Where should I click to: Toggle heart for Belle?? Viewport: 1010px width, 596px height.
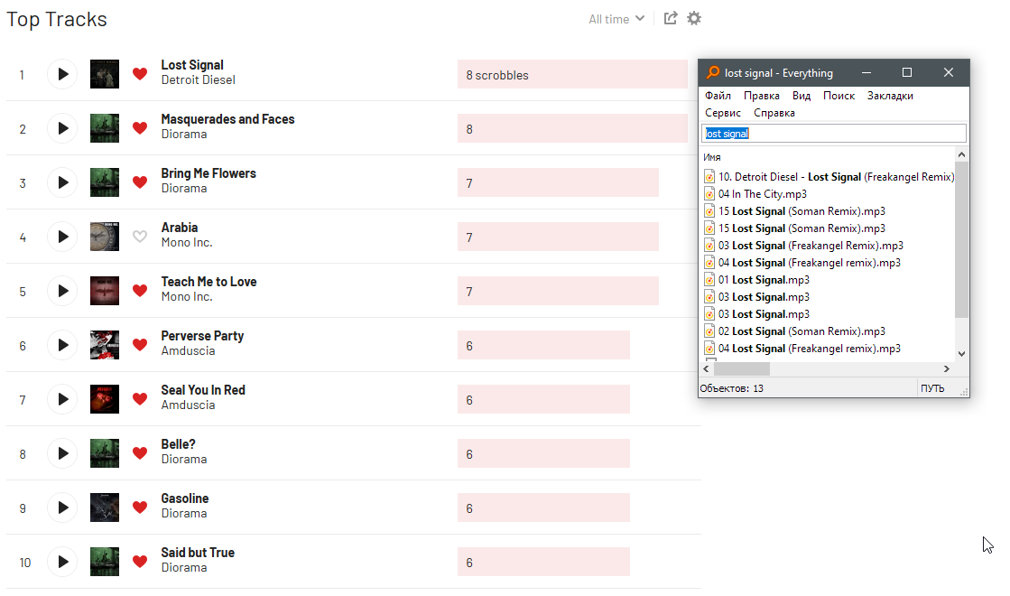[x=140, y=453]
